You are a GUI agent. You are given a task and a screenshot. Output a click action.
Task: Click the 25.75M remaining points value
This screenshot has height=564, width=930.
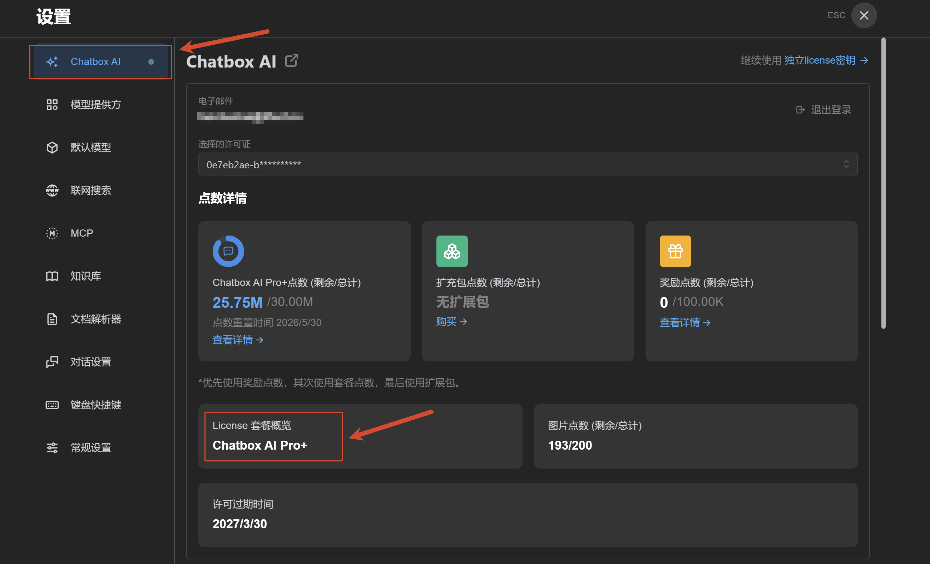pos(237,302)
